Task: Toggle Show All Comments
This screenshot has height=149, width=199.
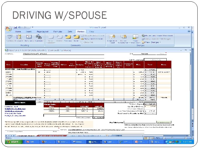Action: pyautogui.click(x=92, y=39)
